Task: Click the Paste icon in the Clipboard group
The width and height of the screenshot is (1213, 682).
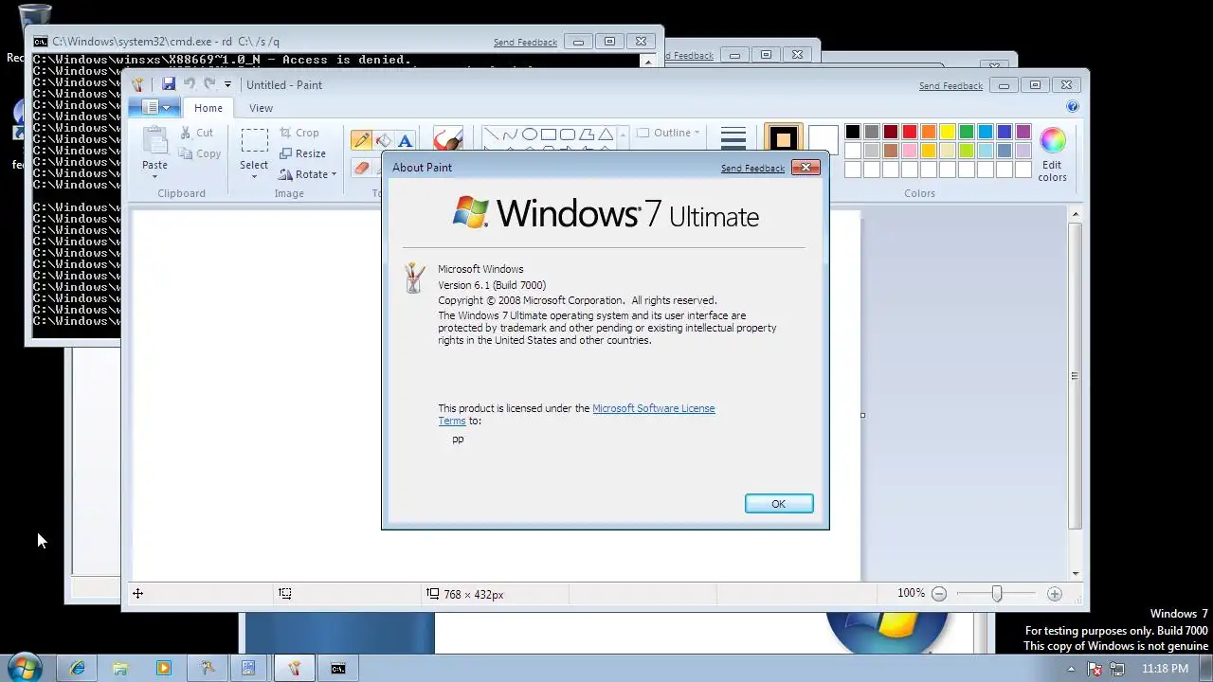Action: coord(155,140)
